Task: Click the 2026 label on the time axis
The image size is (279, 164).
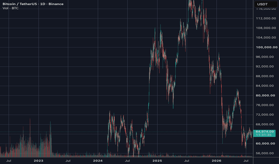Action: (216, 161)
